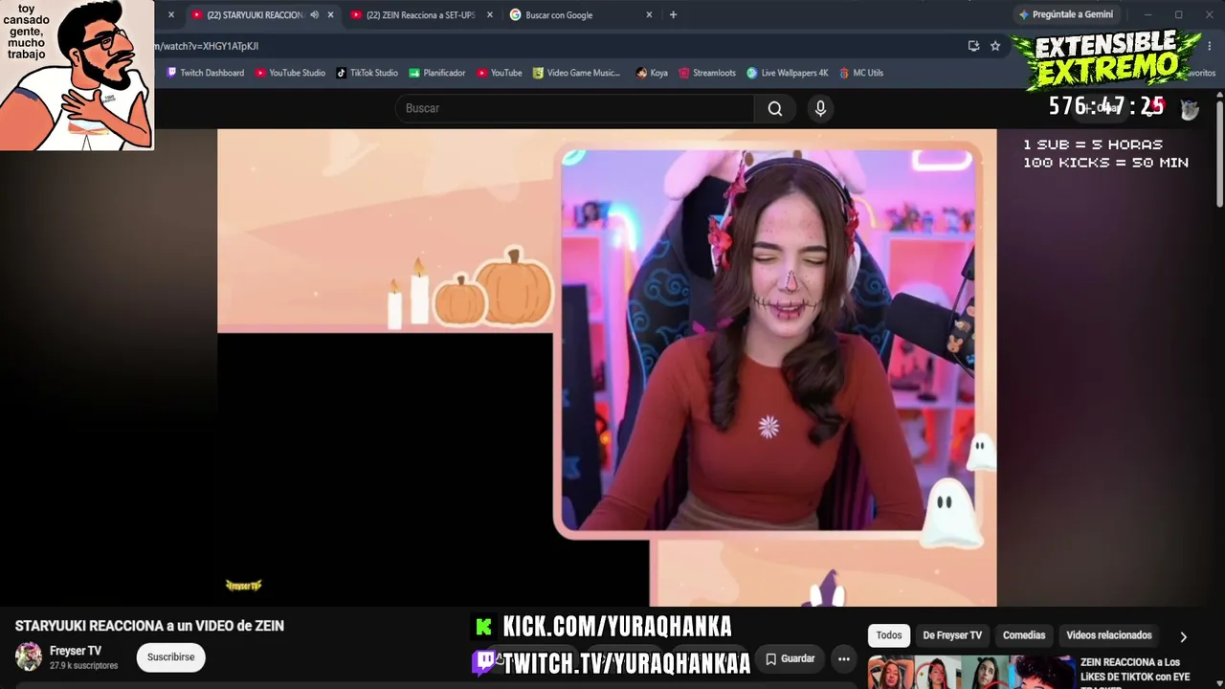Open the ZEIN REACCIONA recommended video thumbnail
This screenshot has width=1225, height=689.
tap(970, 672)
